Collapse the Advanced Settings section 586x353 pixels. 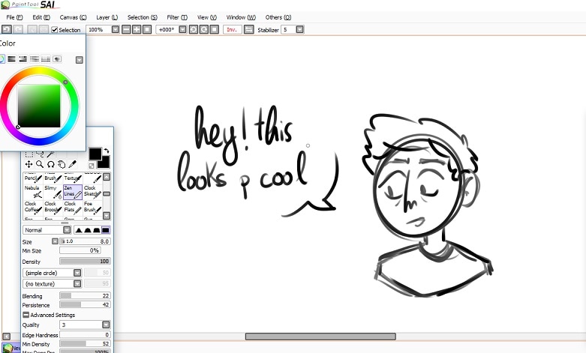(26, 315)
